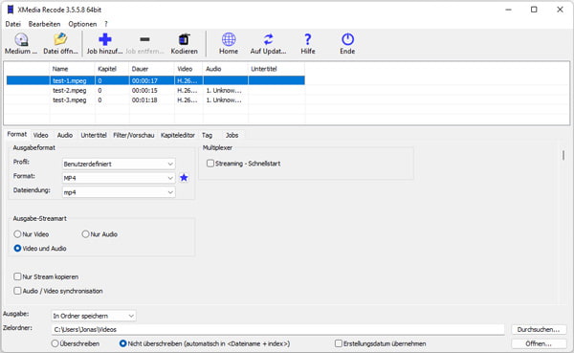This screenshot has height=353, width=574.
Task: Select the test-3.mpeg file row
Action: click(156, 99)
